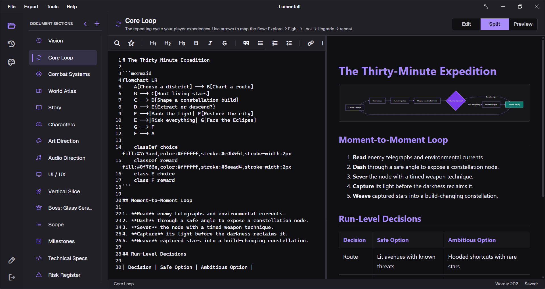
Task: Open search in editor toolbar
Action: click(x=117, y=43)
